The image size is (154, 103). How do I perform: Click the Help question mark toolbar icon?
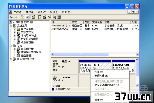point(34,17)
